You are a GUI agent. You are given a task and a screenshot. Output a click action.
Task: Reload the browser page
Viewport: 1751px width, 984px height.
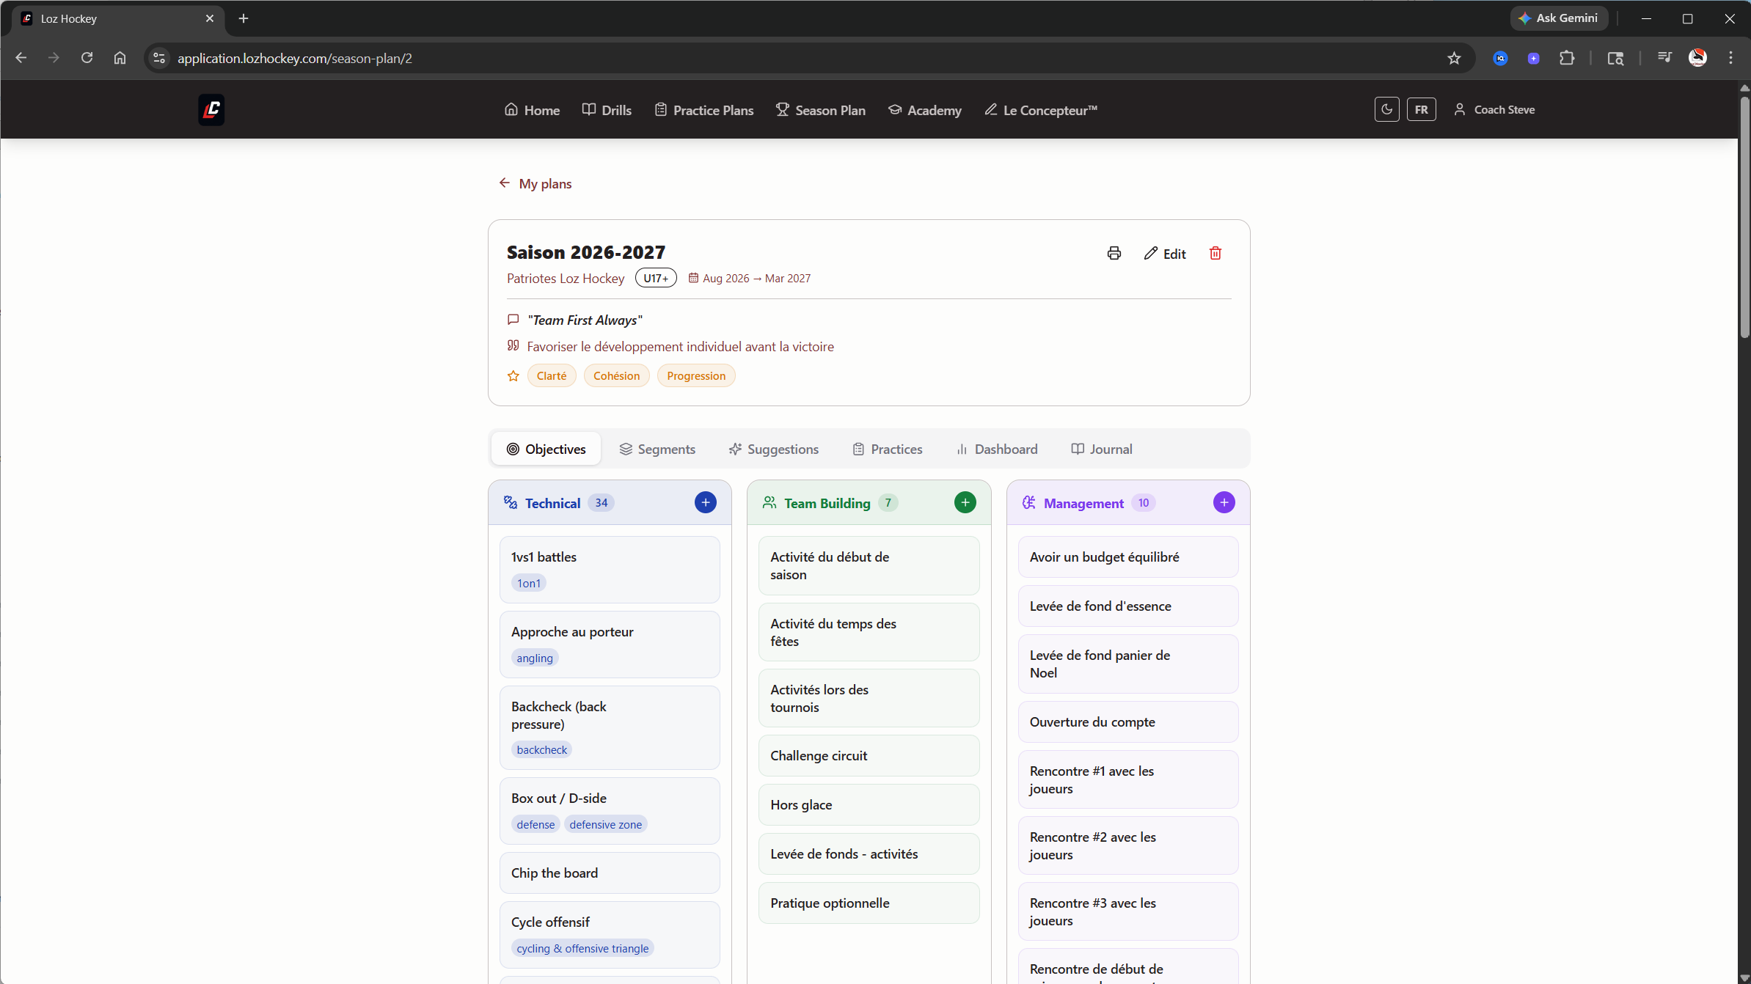click(87, 59)
